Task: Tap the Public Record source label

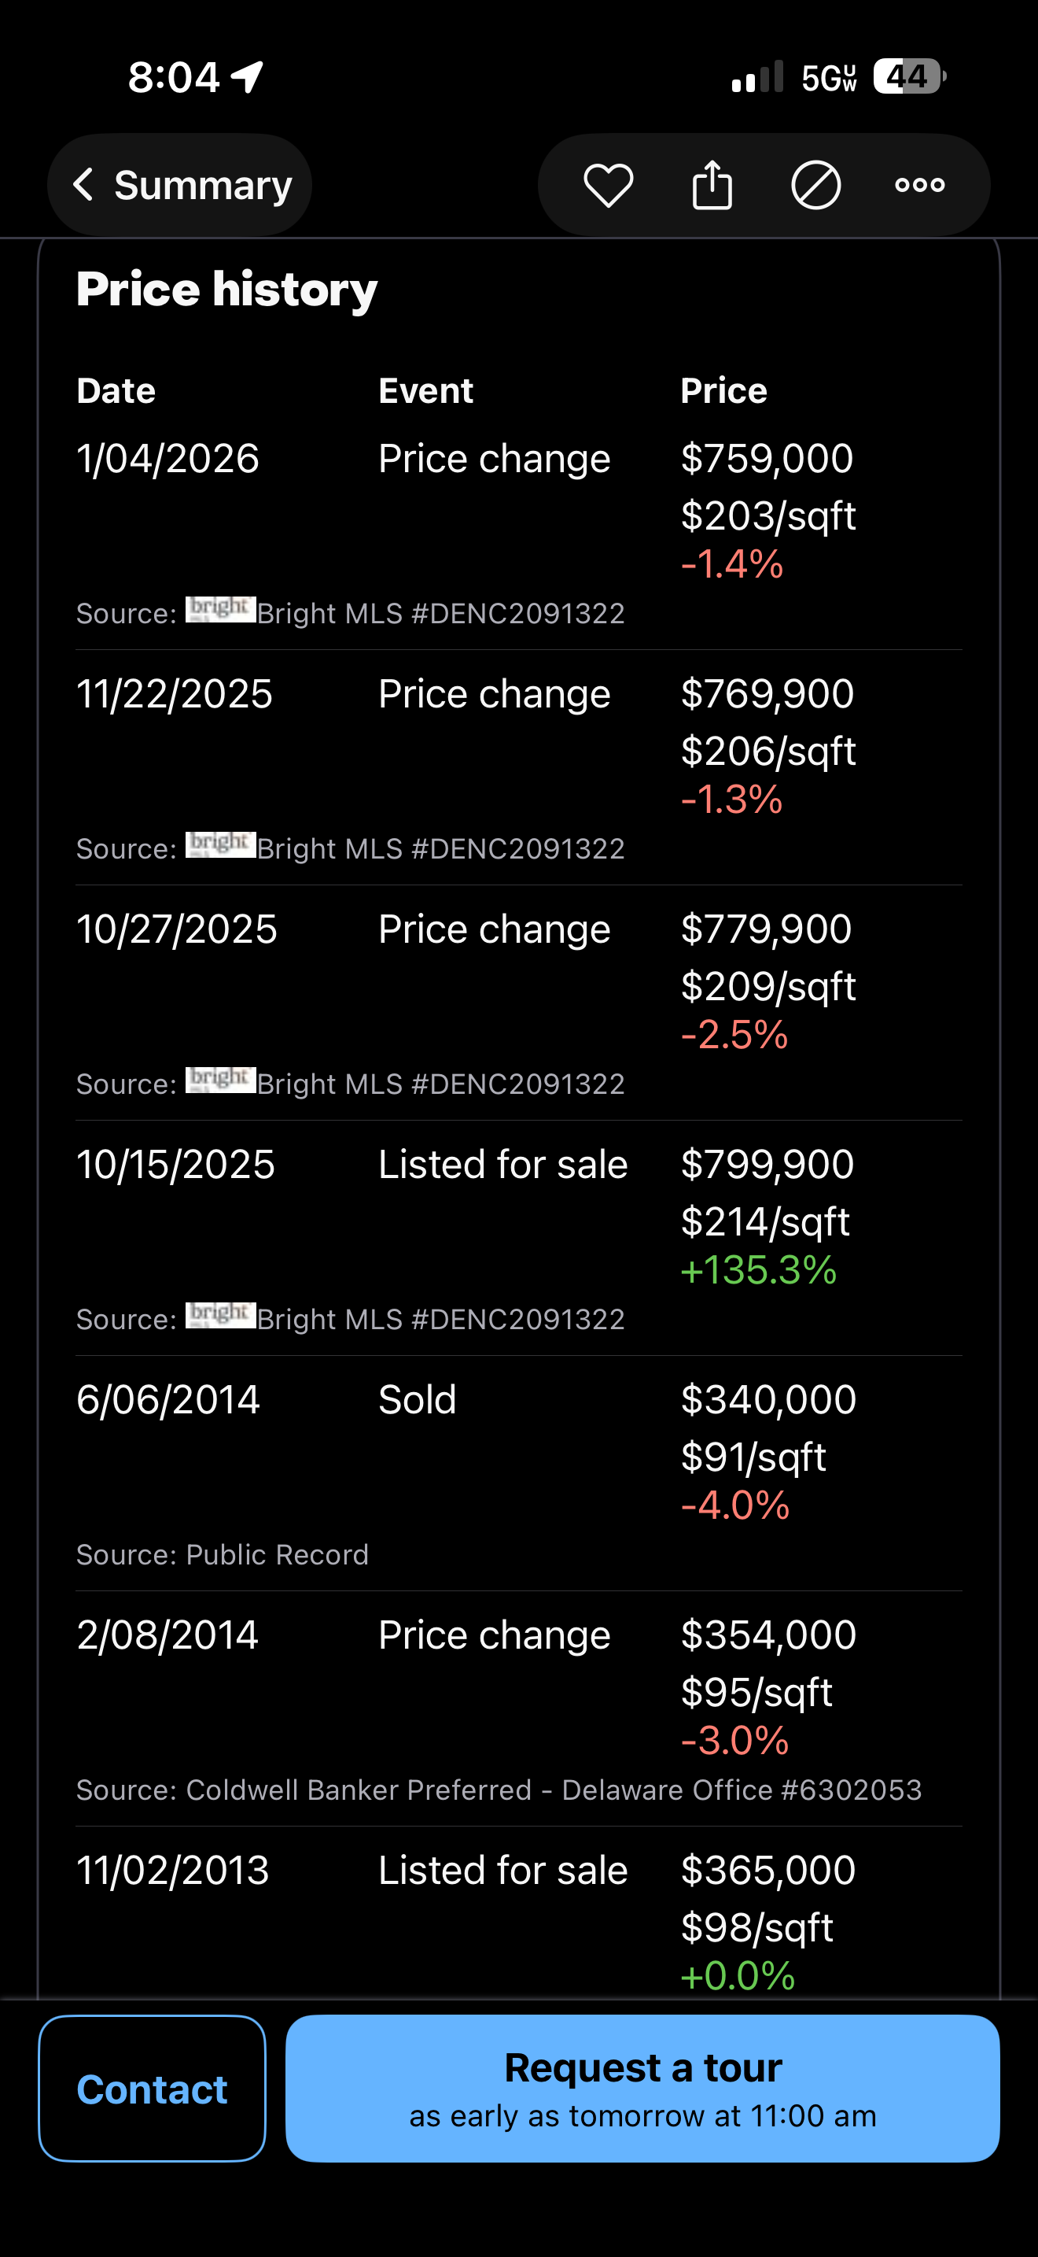Action: [277, 1554]
